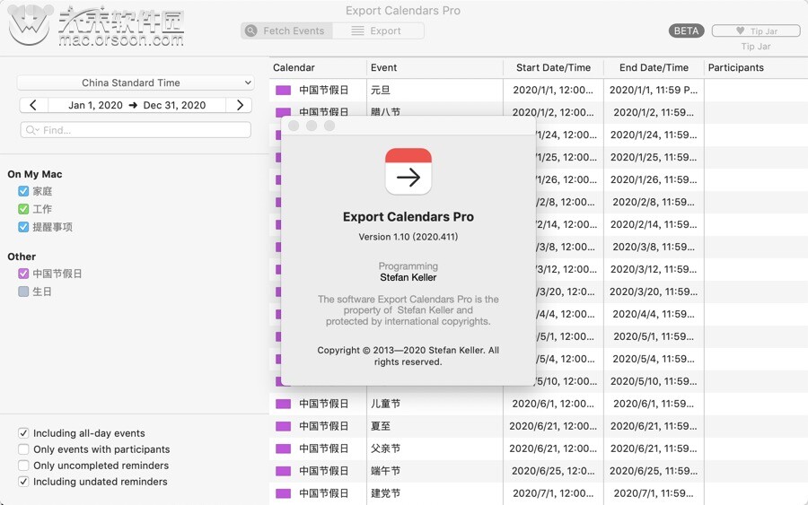Click end time 2020/1/1, 11:59 P cell
The width and height of the screenshot is (808, 505).
point(654,90)
